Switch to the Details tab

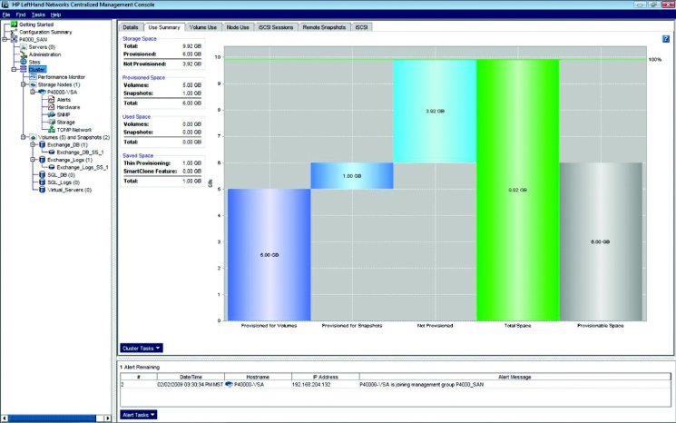131,27
